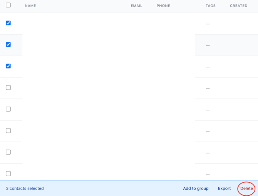The width and height of the screenshot is (258, 196).
Task: Click the EMAIL column header
Action: point(136,6)
